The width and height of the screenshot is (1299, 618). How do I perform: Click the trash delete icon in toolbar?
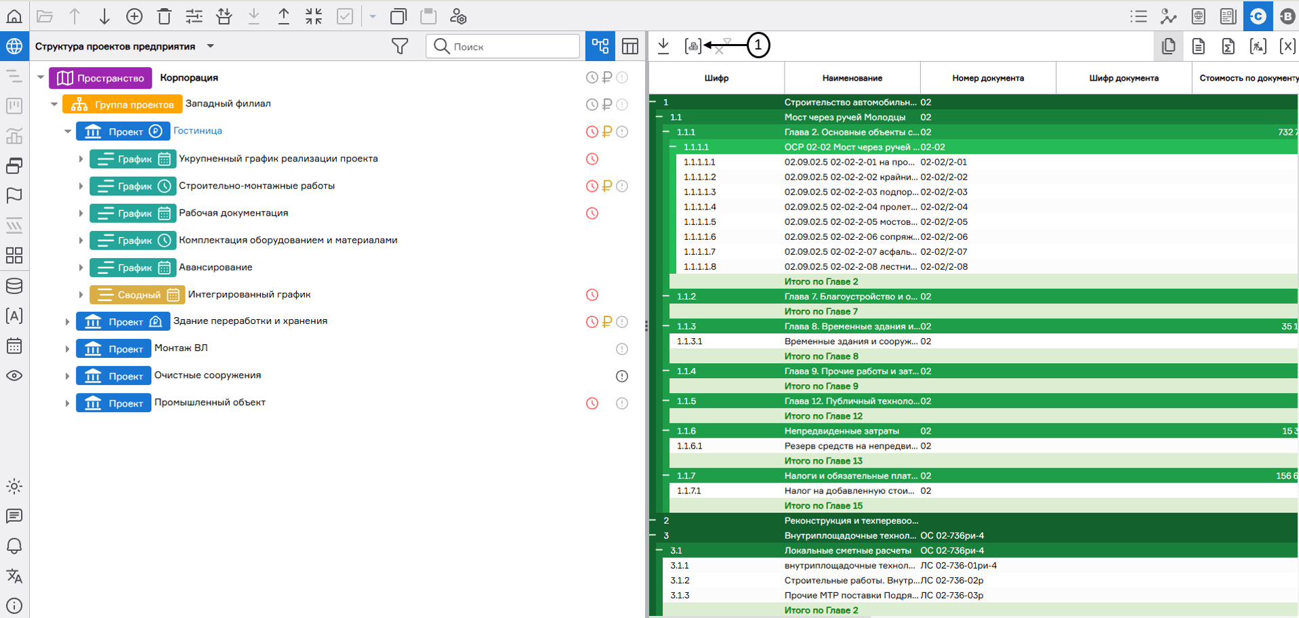pos(164,16)
